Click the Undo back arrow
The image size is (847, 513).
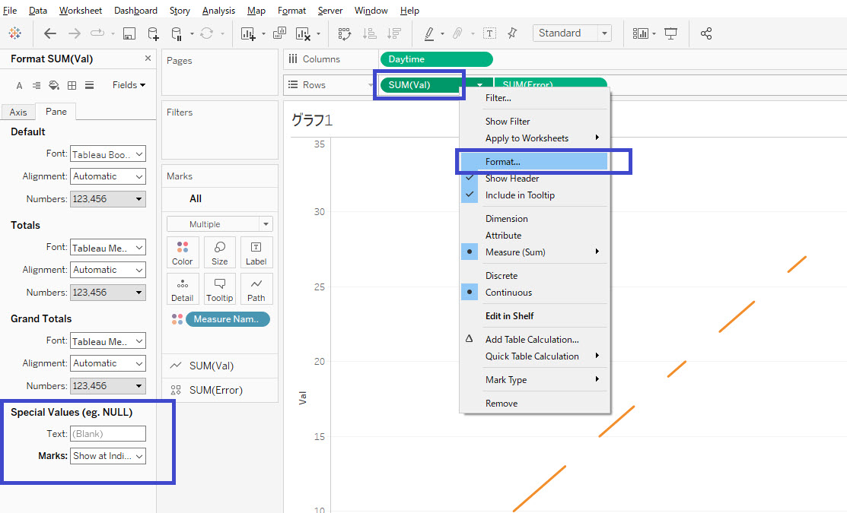pos(50,33)
